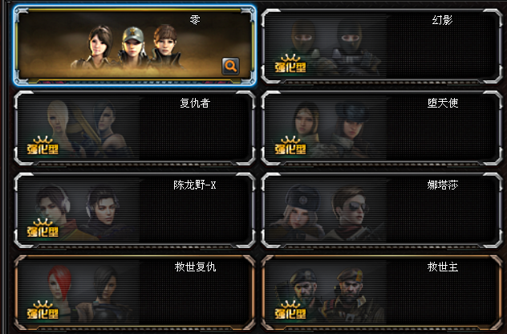Click 强化型 crown badge on 救世复仇 card
The height and width of the screenshot is (334, 507).
(x=43, y=310)
